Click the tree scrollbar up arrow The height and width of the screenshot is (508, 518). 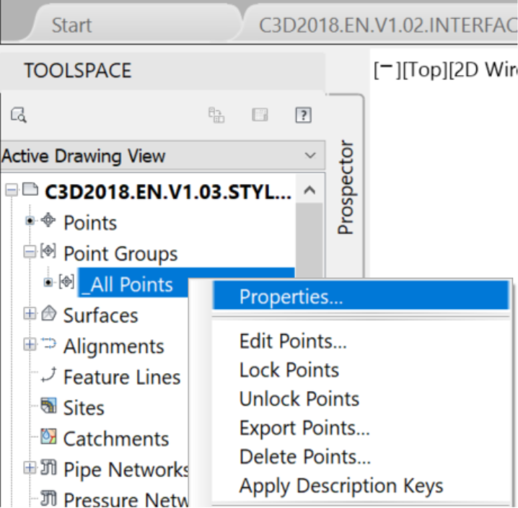(310, 190)
